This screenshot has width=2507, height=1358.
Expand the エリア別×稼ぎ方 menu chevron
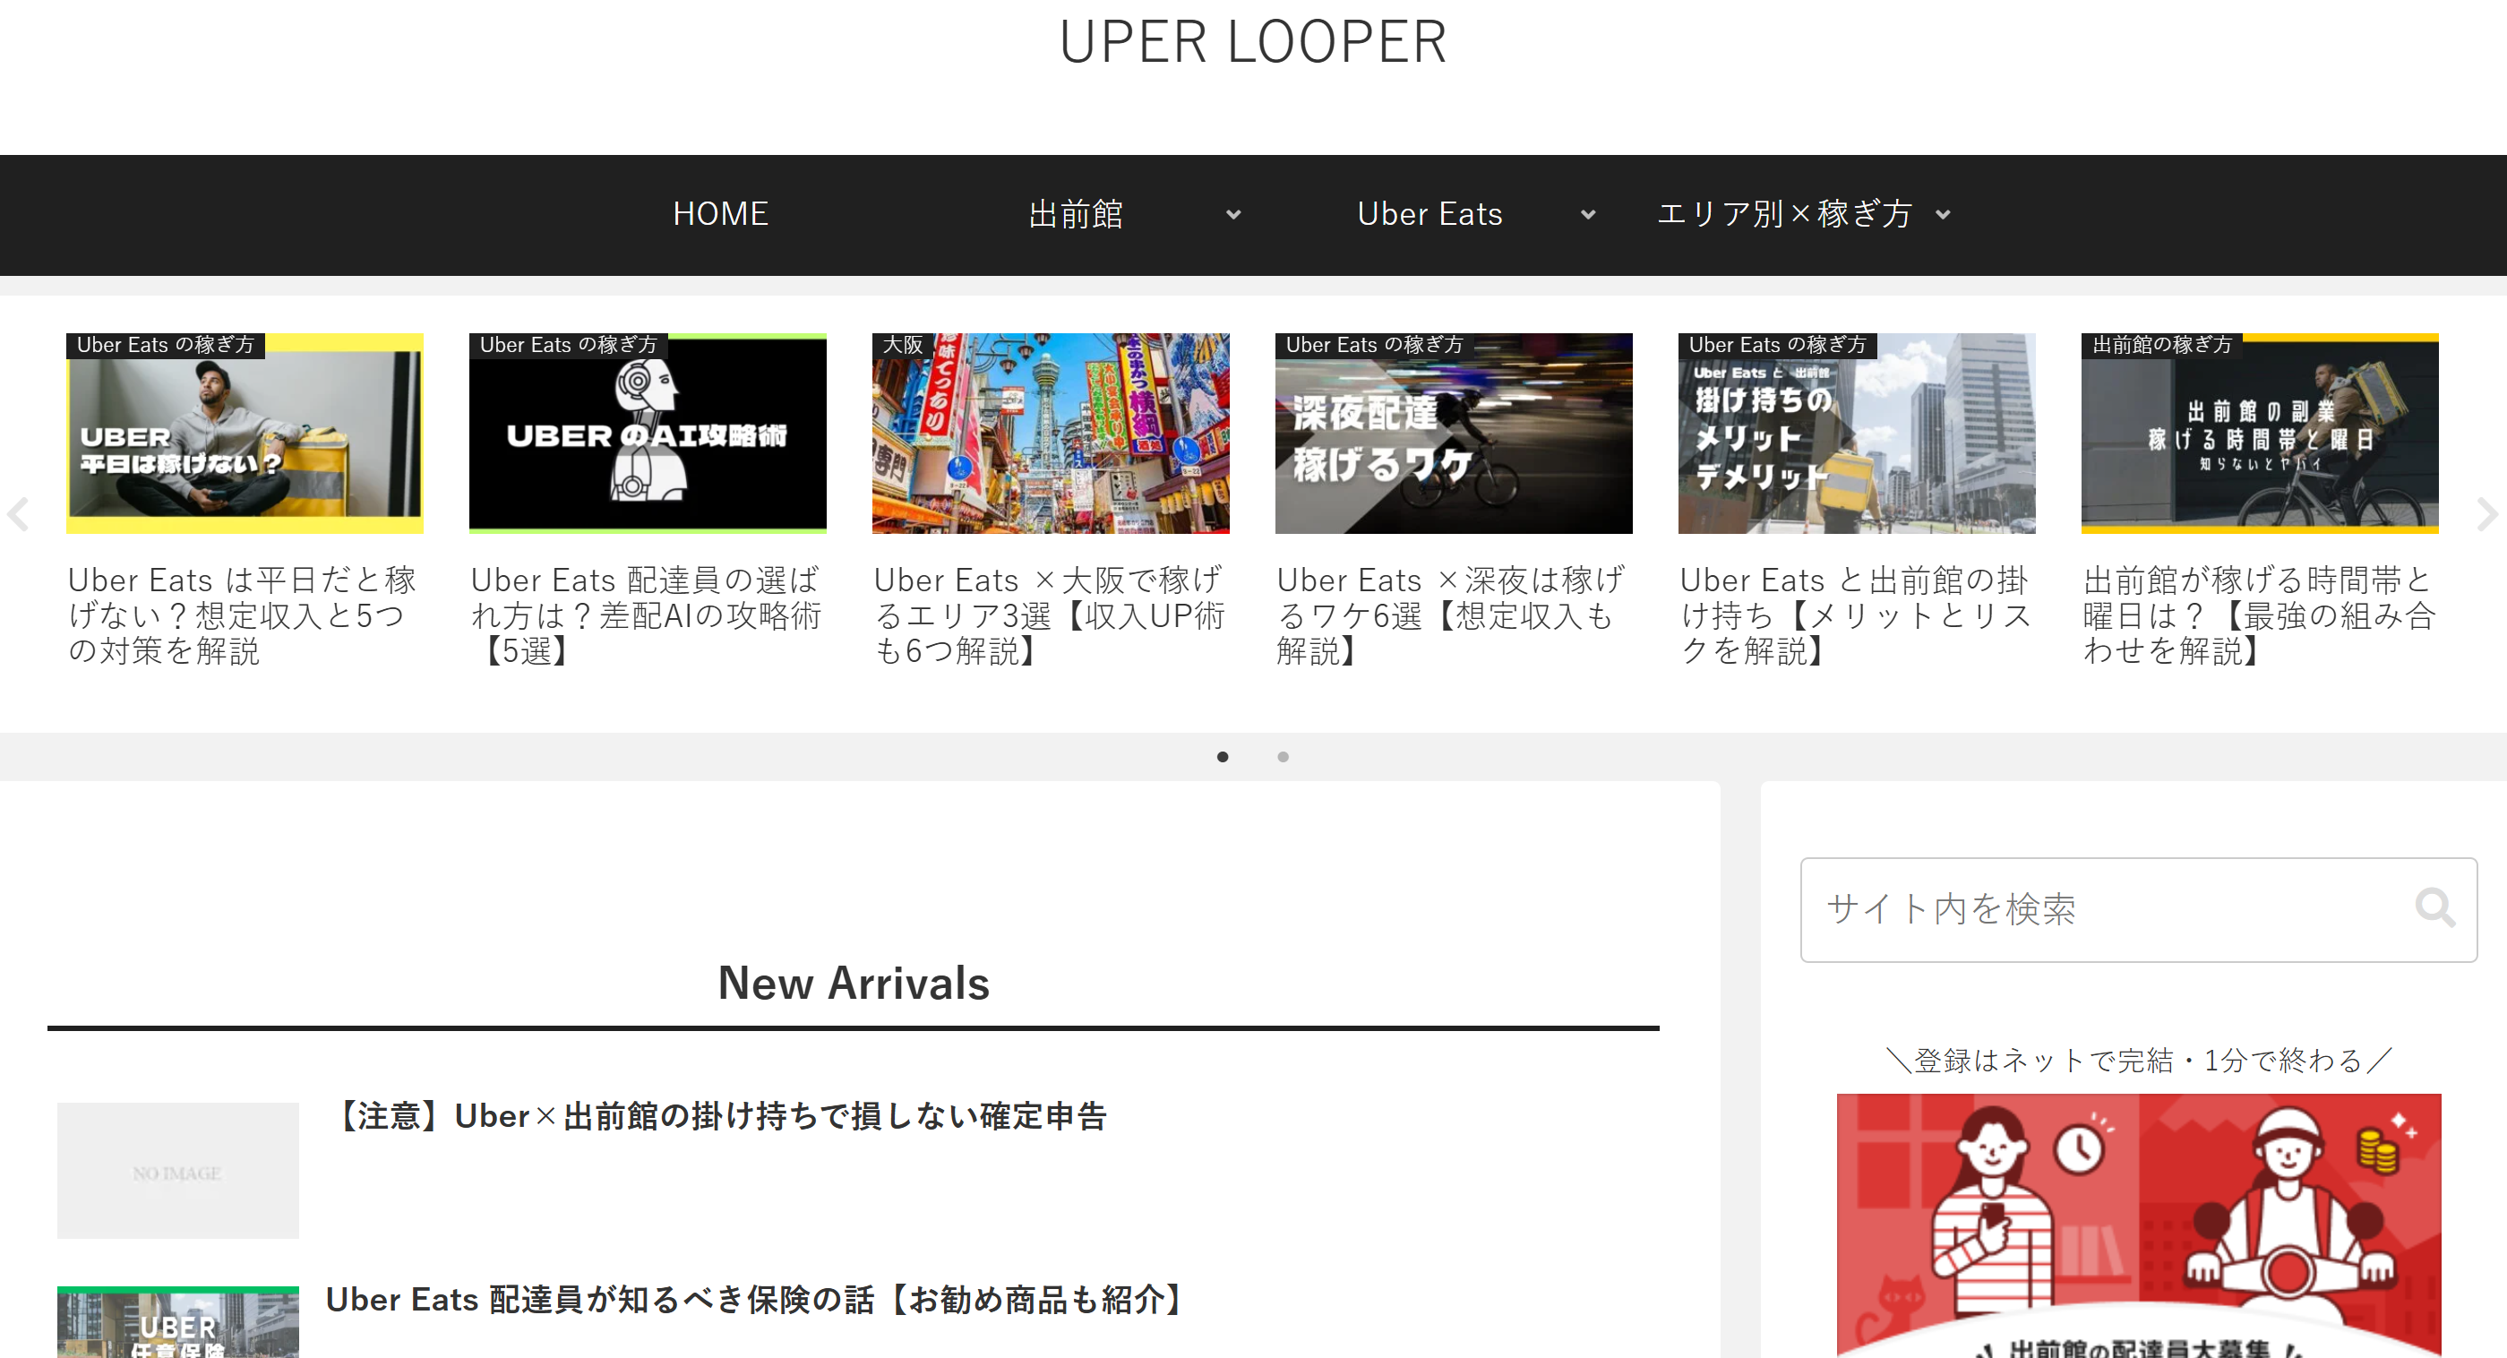click(1943, 214)
